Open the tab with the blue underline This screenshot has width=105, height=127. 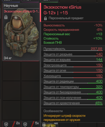tap(11, 1)
